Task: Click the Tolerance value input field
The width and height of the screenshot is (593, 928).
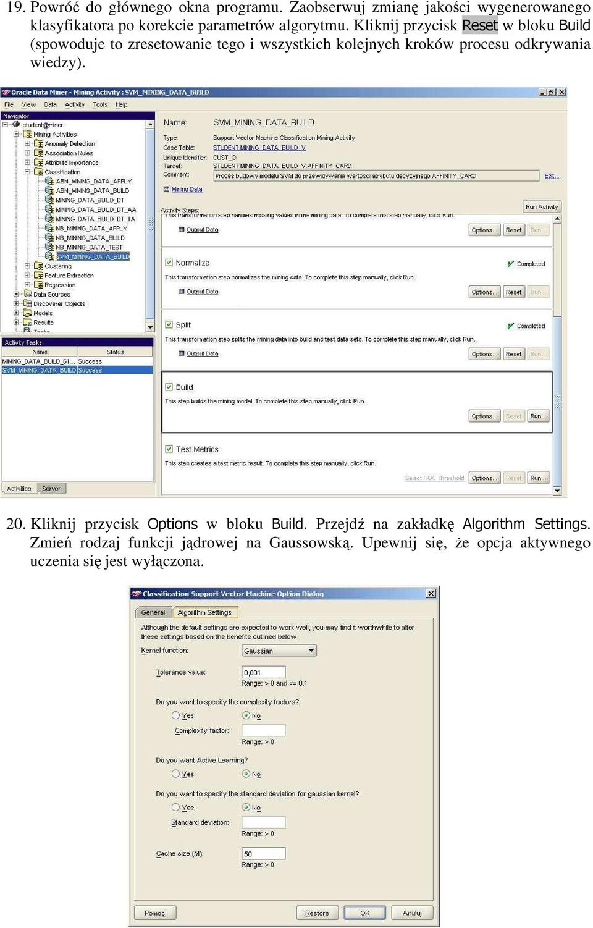Action: click(264, 672)
